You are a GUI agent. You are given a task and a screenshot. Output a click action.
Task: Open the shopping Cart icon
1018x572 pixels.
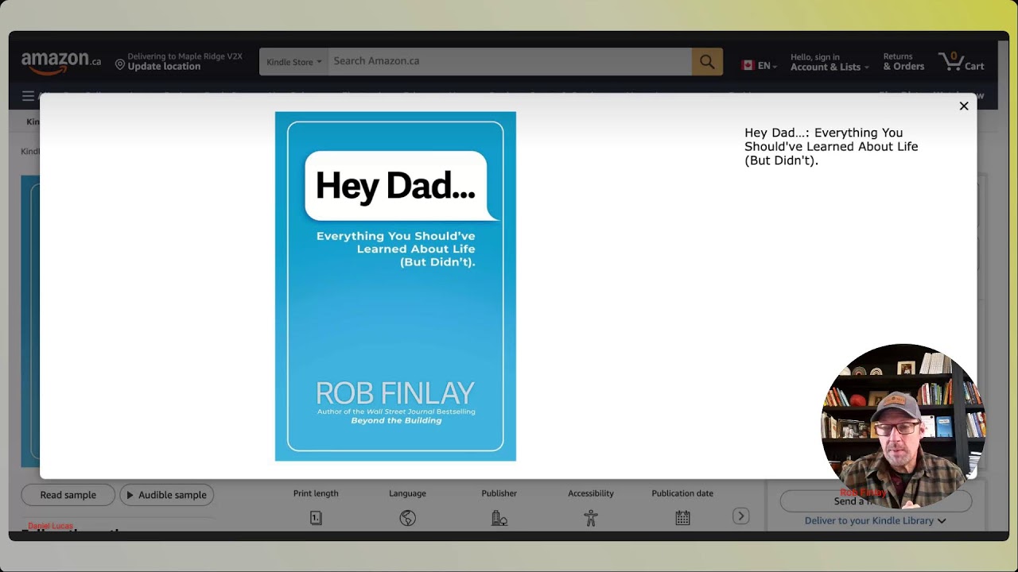(962, 62)
